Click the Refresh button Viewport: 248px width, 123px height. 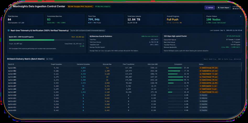pos(210,8)
